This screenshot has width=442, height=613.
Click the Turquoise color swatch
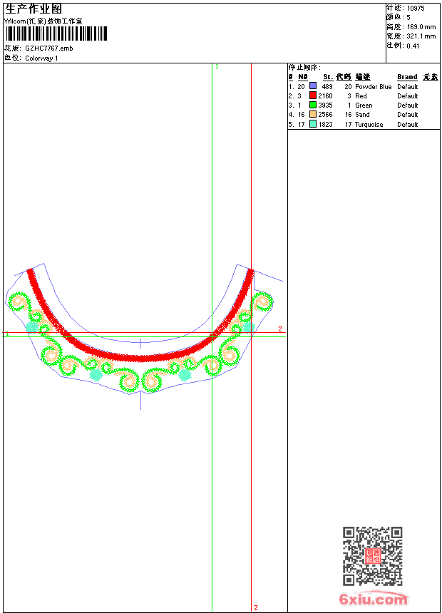tap(313, 124)
